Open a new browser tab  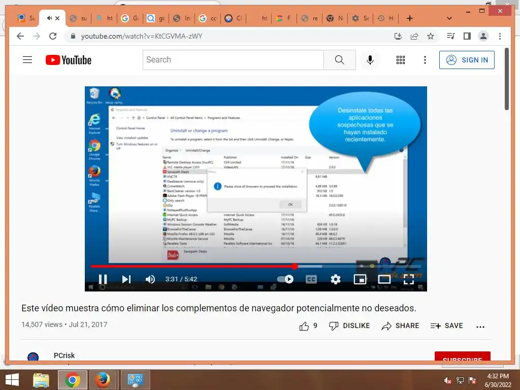[x=410, y=18]
